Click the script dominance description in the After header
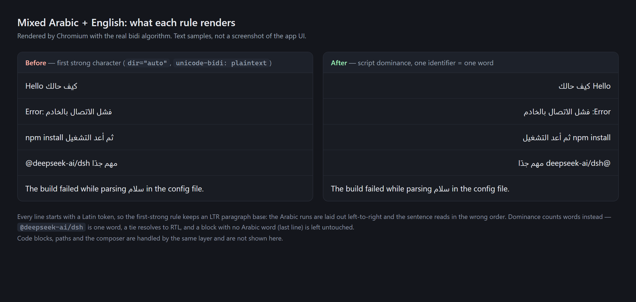 [x=426, y=63]
